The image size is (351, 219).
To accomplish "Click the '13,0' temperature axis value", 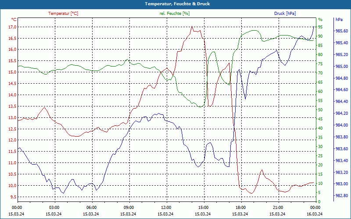I will point(13,118).
